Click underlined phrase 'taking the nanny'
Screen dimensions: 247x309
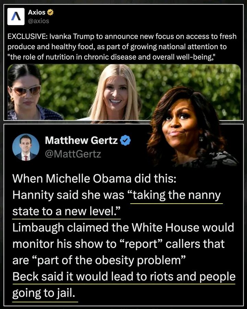(177, 195)
